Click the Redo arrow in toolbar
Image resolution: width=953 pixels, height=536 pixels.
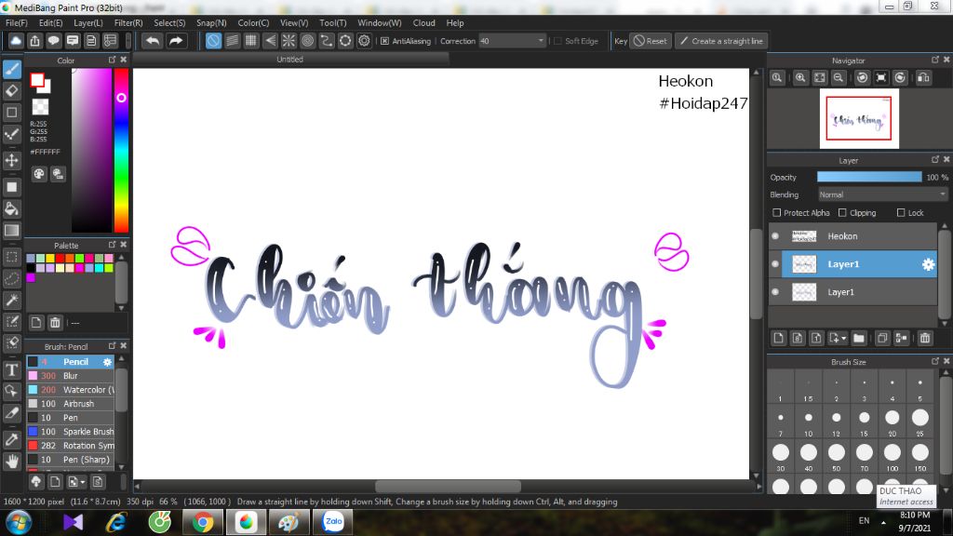click(x=176, y=41)
